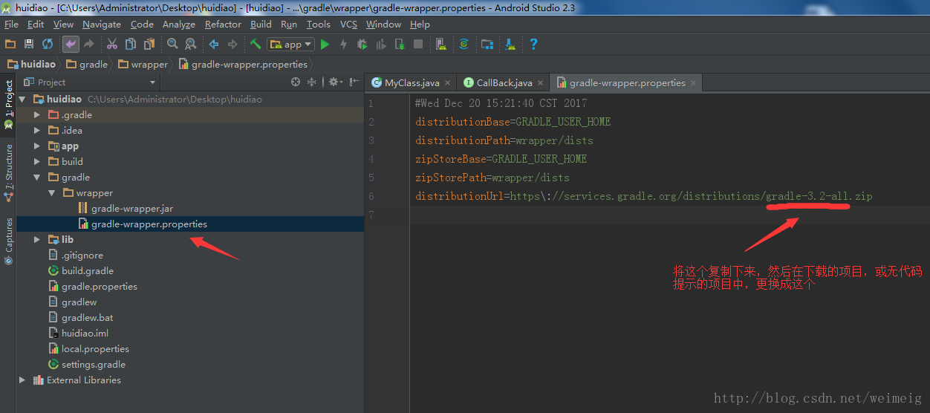This screenshot has width=930, height=413.
Task: Expand the .idea folder
Action: (x=37, y=130)
